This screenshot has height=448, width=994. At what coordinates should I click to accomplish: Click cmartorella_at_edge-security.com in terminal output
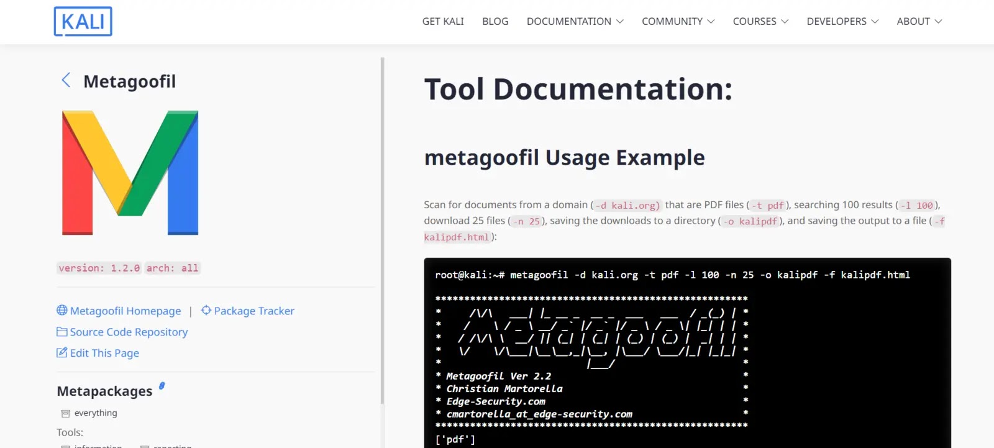pos(539,414)
